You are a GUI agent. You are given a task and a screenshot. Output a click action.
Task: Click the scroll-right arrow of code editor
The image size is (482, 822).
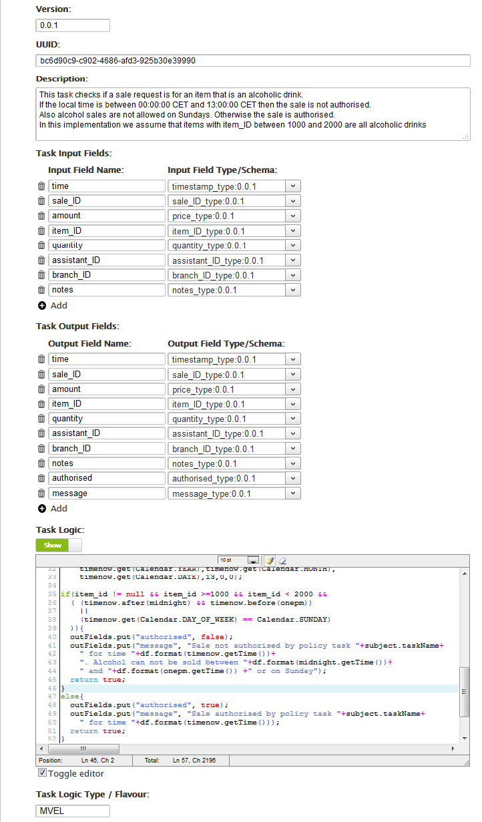click(x=455, y=749)
